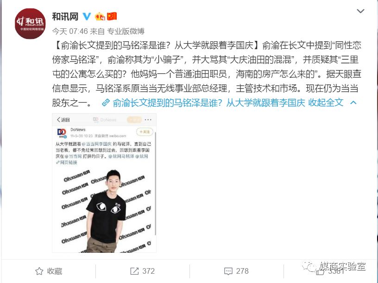Click the star icon to favorite post
The image size is (378, 283).
pos(39,271)
